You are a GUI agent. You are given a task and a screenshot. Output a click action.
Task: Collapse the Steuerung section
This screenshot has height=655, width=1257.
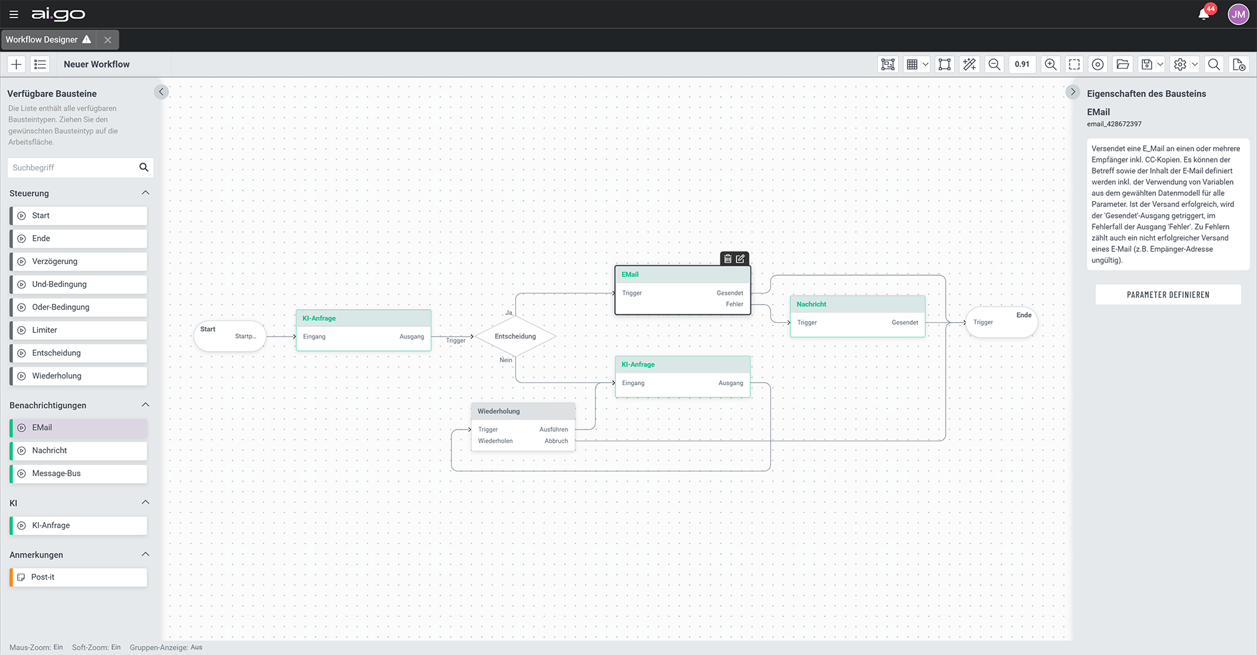coord(145,193)
